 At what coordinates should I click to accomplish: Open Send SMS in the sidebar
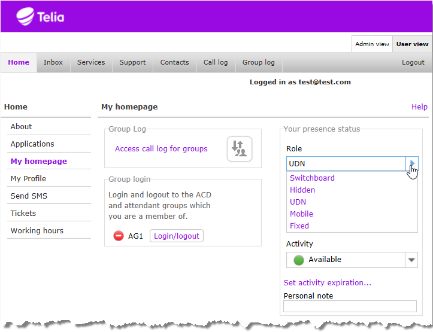point(29,196)
